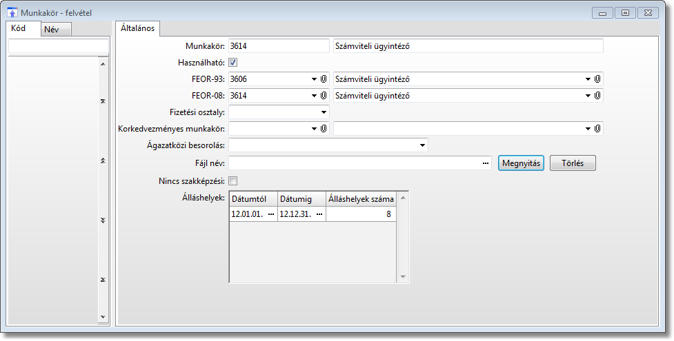Switch to the Kód tab
The width and height of the screenshot is (674, 341).
24,28
